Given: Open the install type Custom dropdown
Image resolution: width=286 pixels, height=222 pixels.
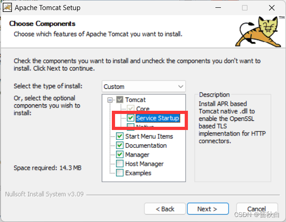Looking at the screenshot, I should point(144,87).
